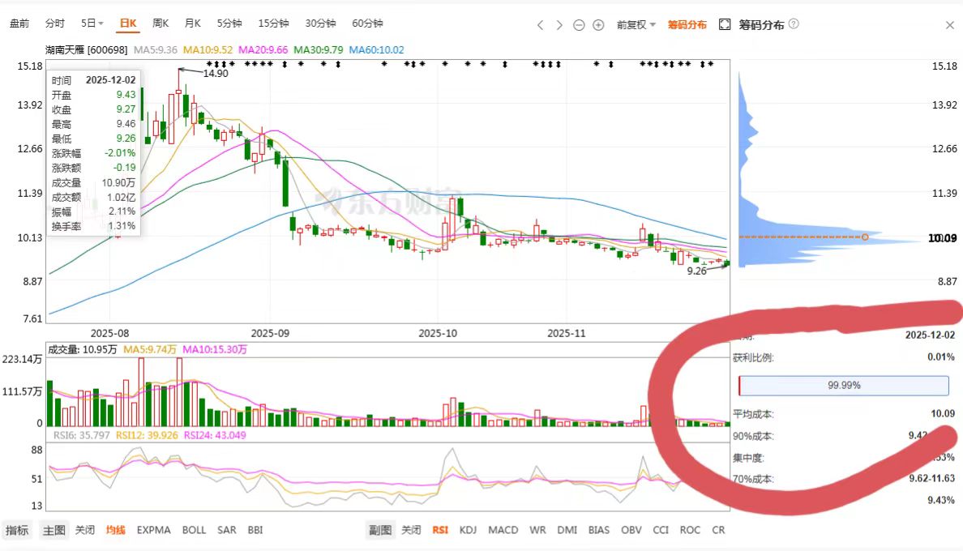963x551 pixels.
Task: Open the 指标 indicator settings button
Action: pos(17,530)
